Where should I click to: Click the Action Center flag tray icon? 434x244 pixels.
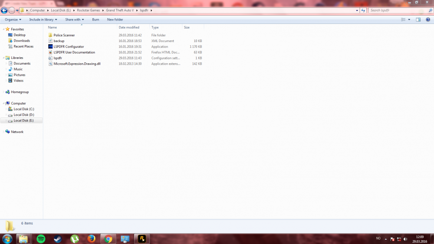(392, 239)
